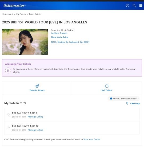This screenshot has width=144, height=147.
Task: Open the hamburger menu icon
Action: [x=141, y=6]
